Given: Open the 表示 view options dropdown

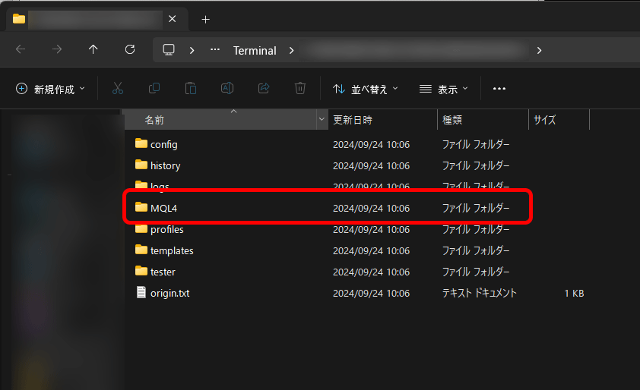Looking at the screenshot, I should 444,89.
